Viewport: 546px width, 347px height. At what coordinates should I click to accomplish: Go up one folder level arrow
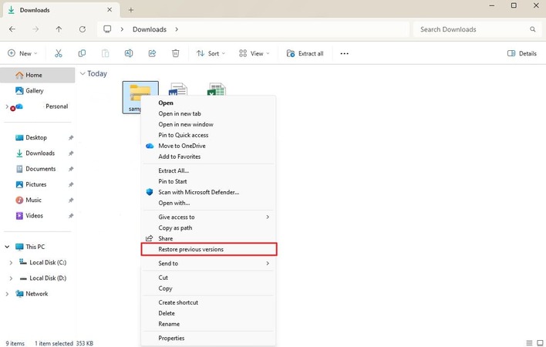pyautogui.click(x=59, y=29)
